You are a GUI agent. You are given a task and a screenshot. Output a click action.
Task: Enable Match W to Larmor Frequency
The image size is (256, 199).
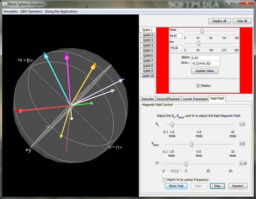click(x=164, y=180)
